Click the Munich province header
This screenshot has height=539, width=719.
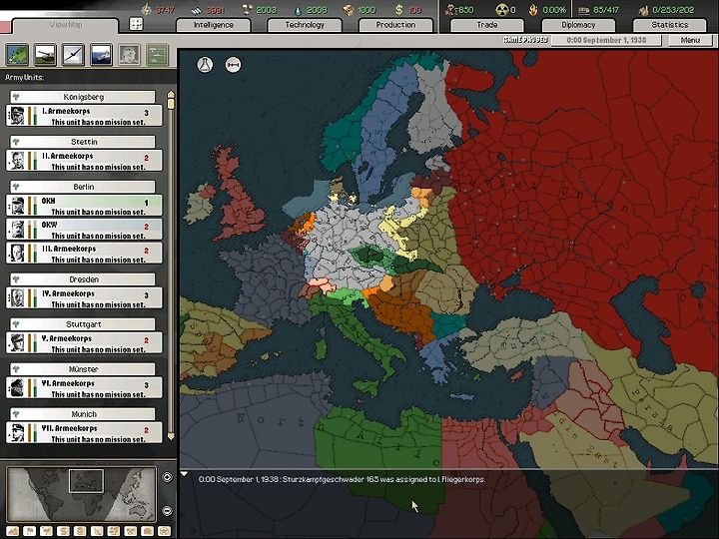(x=84, y=414)
